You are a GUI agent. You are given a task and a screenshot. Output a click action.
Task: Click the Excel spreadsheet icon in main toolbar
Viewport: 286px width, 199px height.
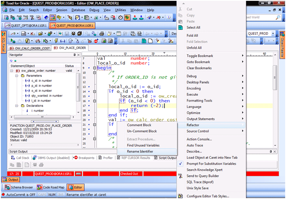(x=96, y=18)
